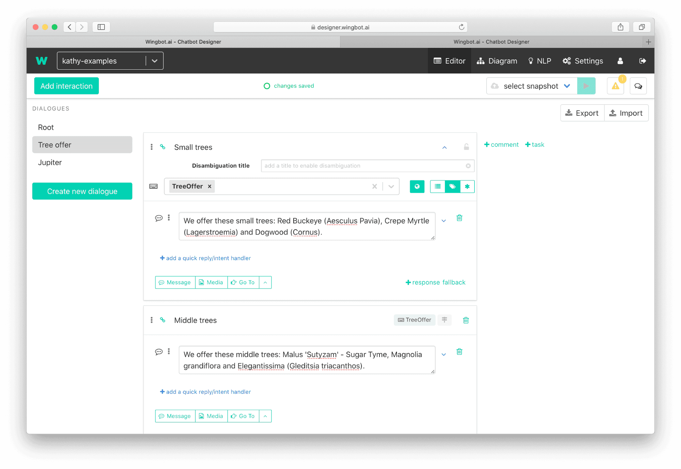Screen dimensions: 681x469
Task: Click the link icon beside Small trees
Action: [163, 147]
